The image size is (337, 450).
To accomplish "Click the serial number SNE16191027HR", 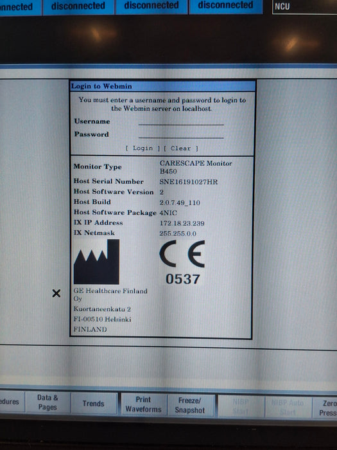I will [x=189, y=182].
